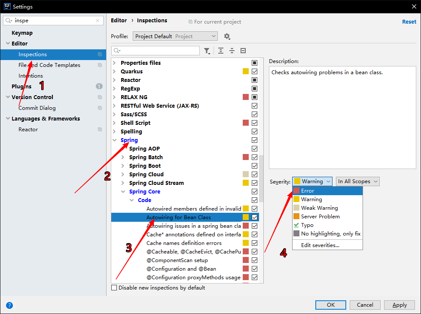Click the project icon beside the sidebar Reactor item
421x314 pixels.
click(100, 130)
